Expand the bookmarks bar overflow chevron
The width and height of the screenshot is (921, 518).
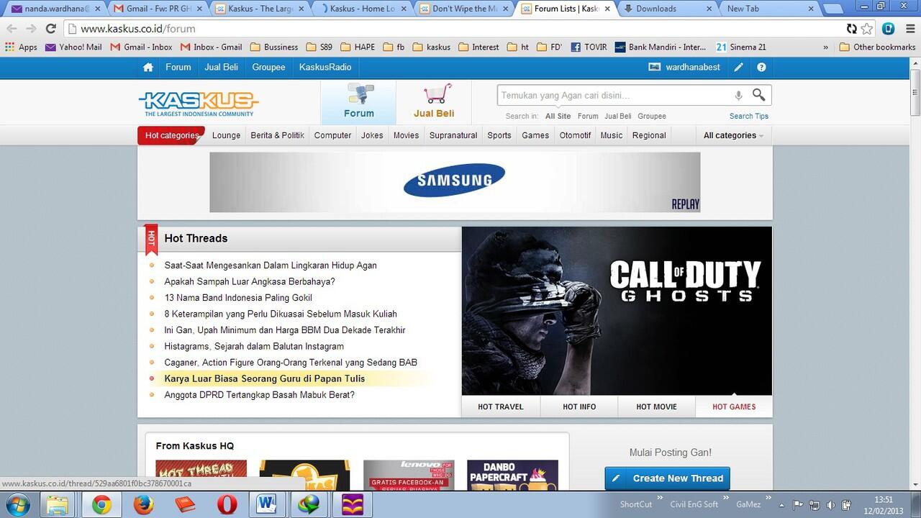point(825,47)
